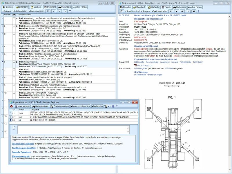Open Suchmaske in Tabellenansicht window

click(x=64, y=7)
